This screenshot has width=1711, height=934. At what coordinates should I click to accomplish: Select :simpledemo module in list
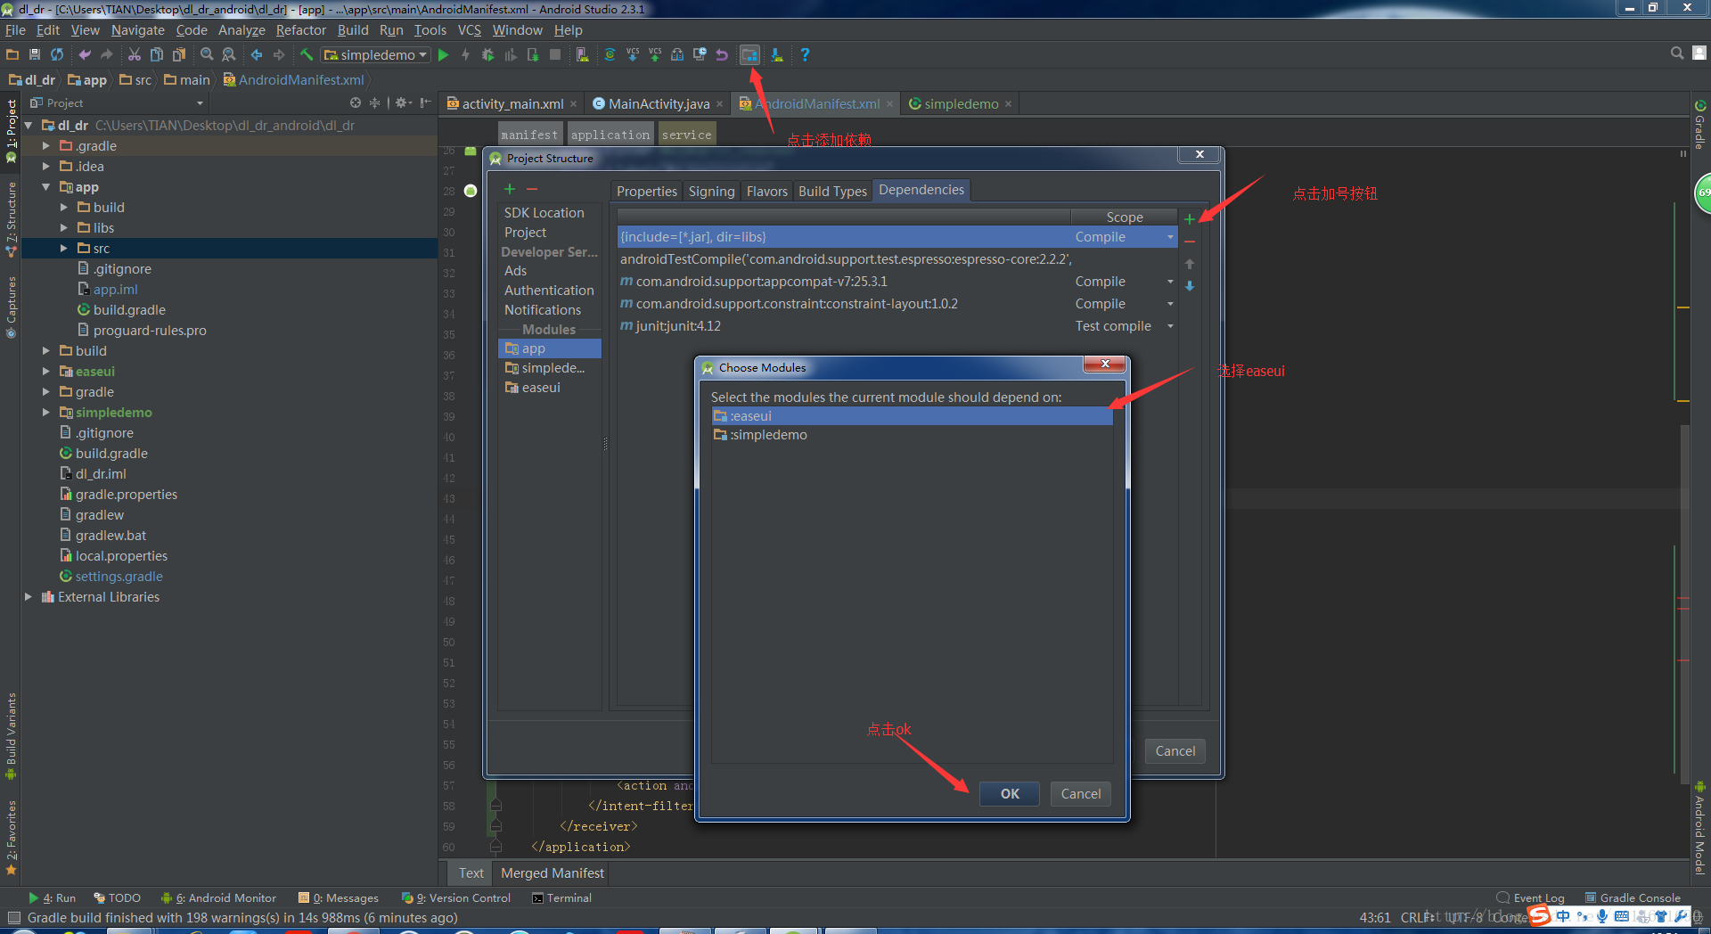[912, 435]
